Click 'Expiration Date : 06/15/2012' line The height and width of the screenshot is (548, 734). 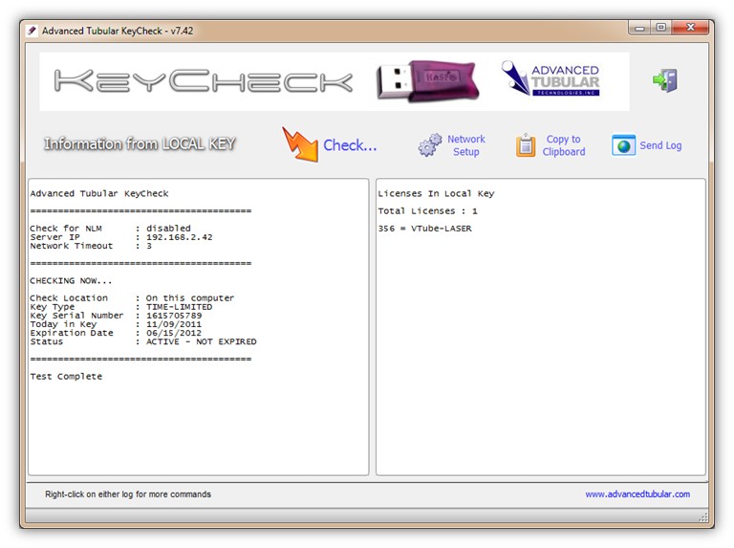pyautogui.click(x=116, y=333)
